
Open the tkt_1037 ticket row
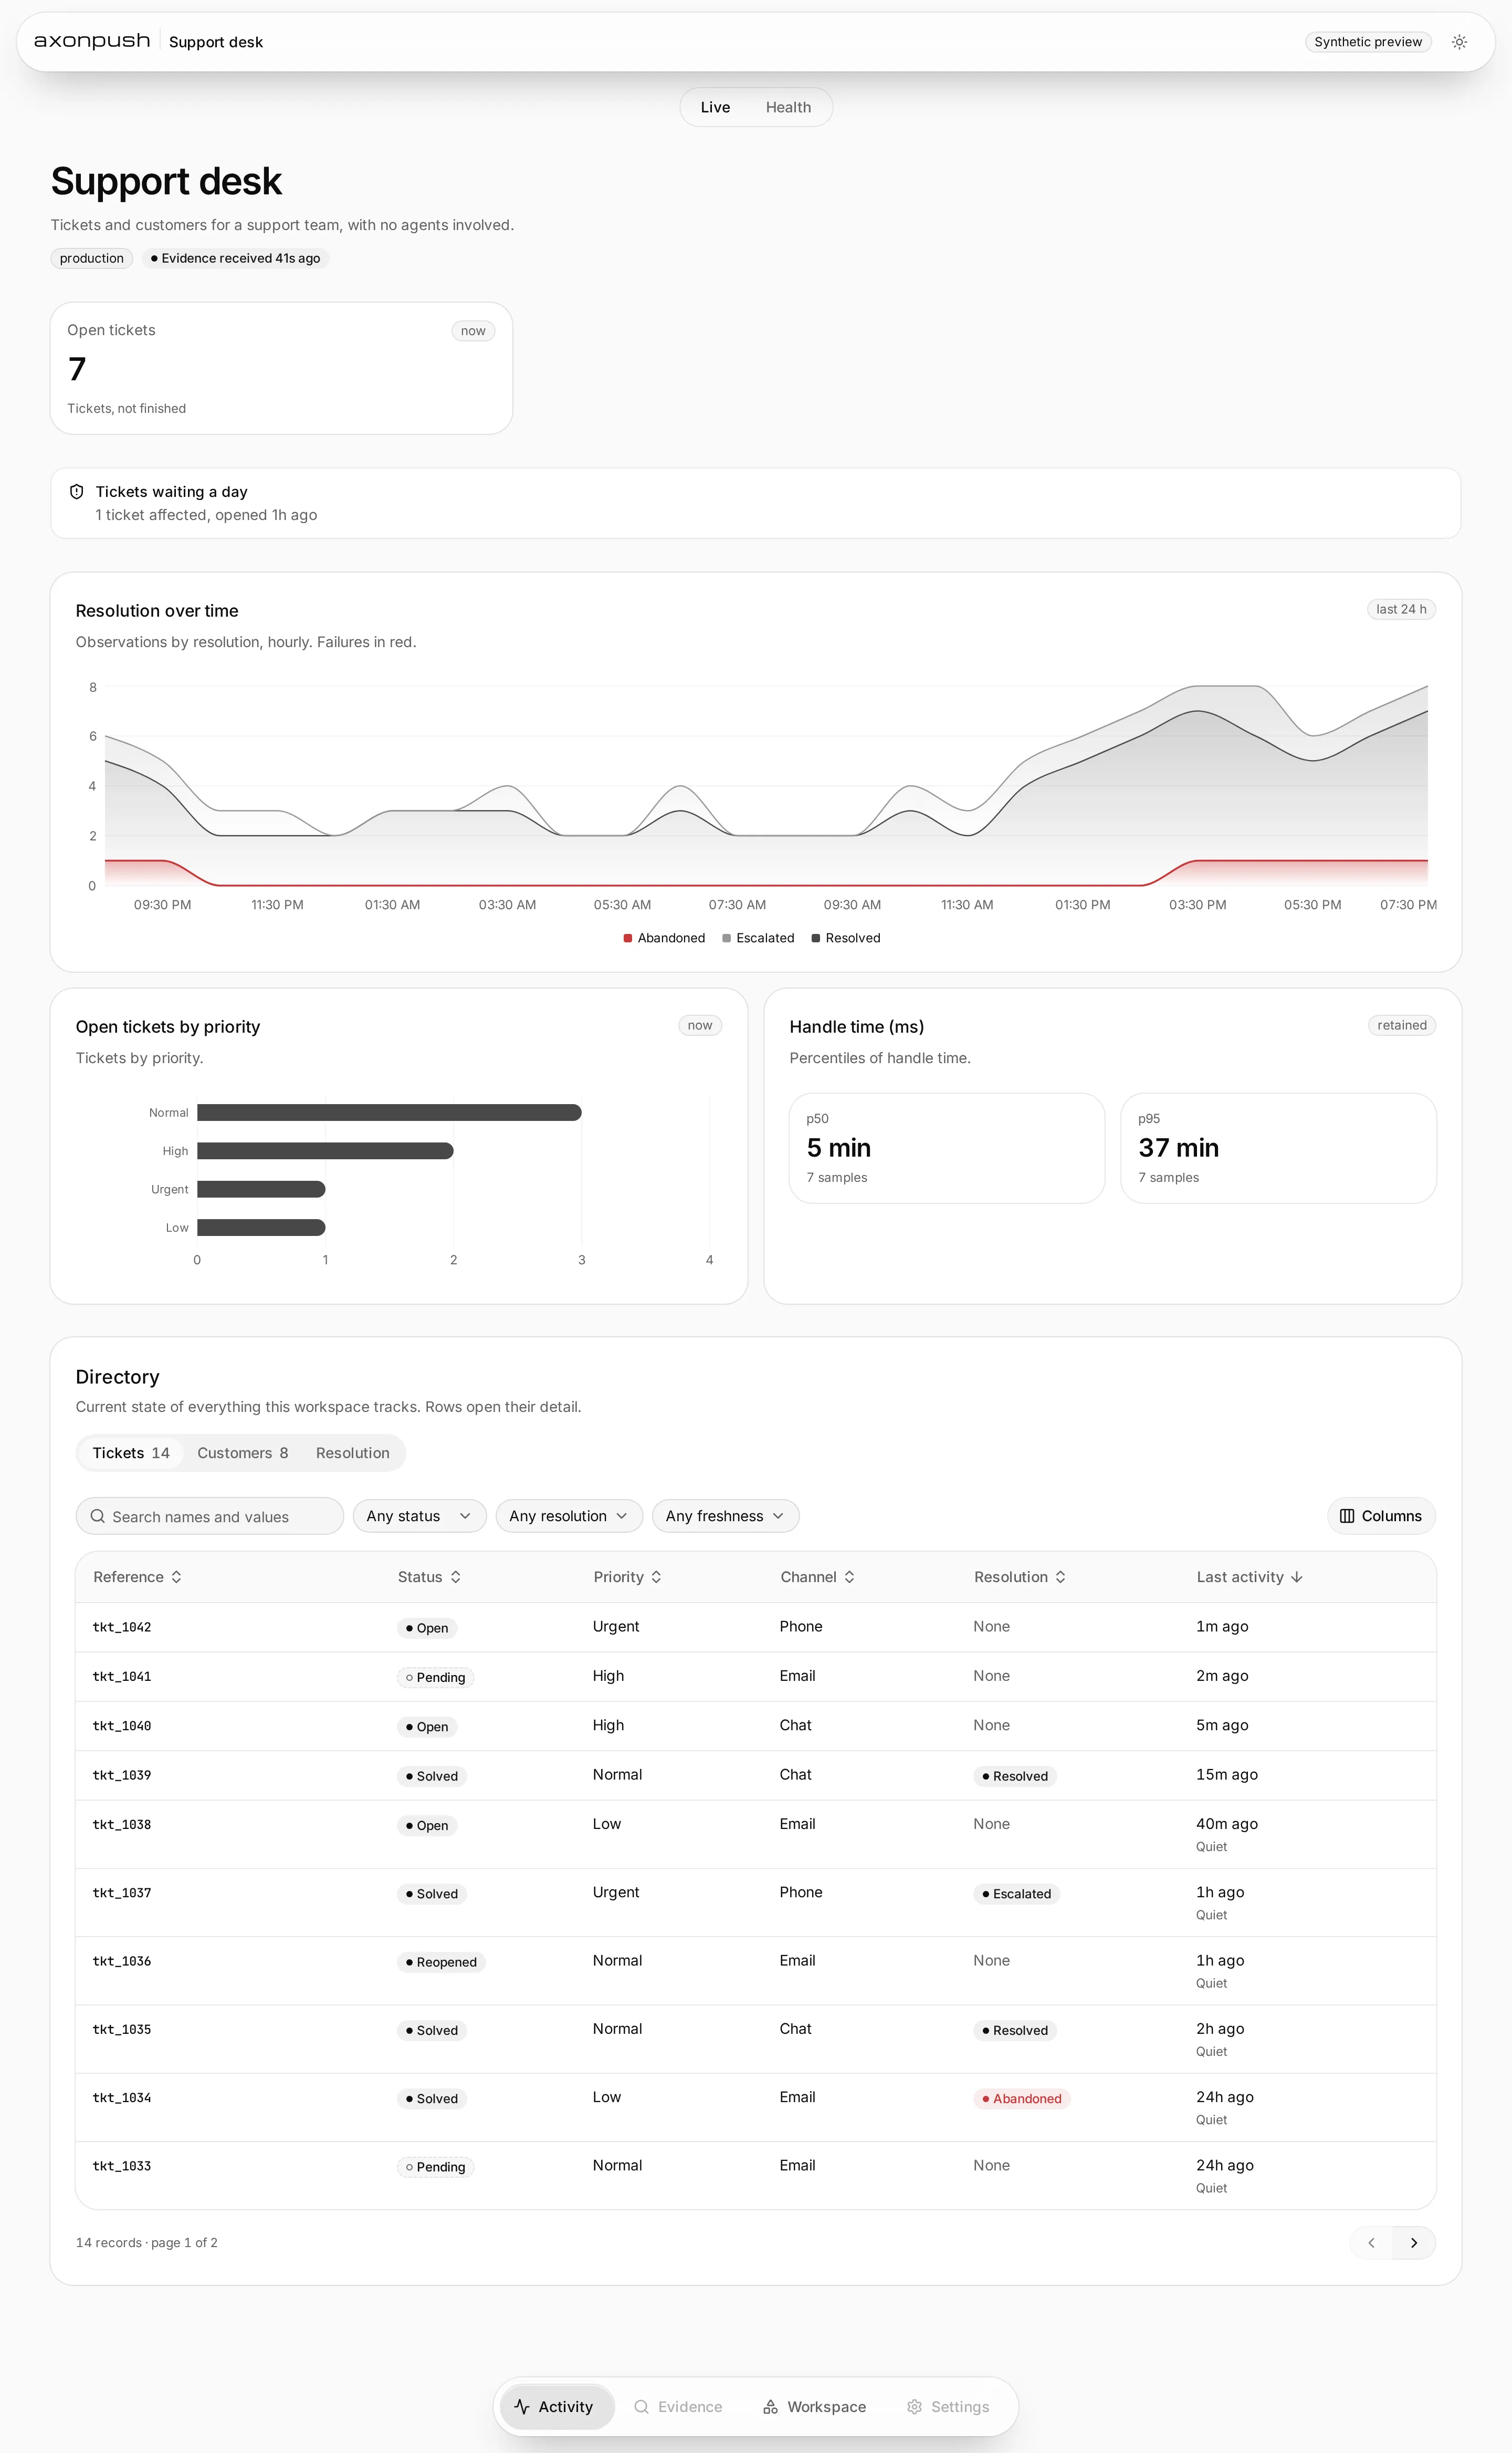[756, 1902]
